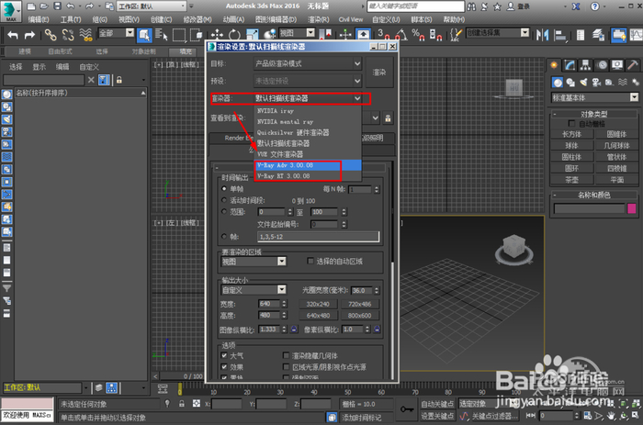Select the 范围 radio button
The height and width of the screenshot is (425, 643).
[x=224, y=211]
